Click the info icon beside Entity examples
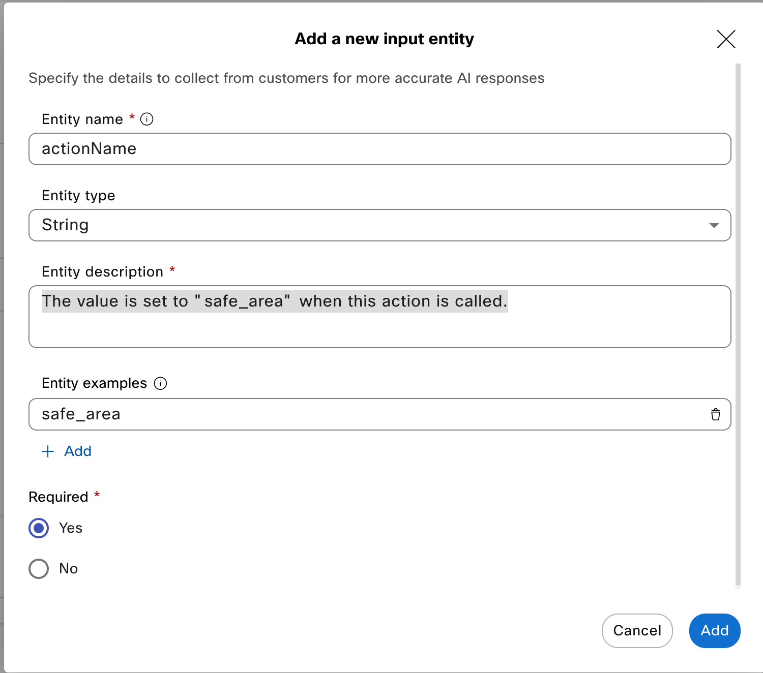The height and width of the screenshot is (673, 763). pos(160,383)
